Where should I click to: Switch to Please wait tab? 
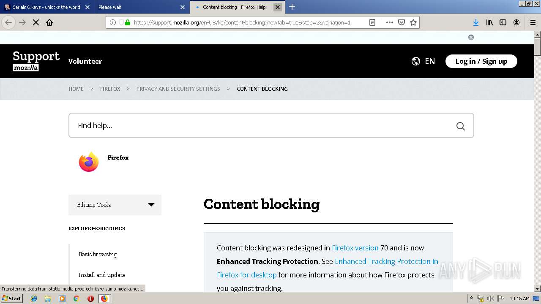[x=142, y=7]
